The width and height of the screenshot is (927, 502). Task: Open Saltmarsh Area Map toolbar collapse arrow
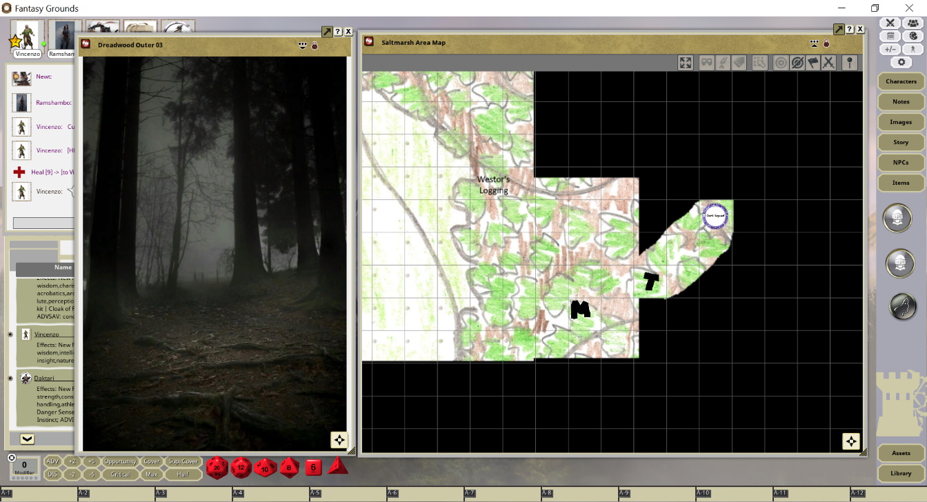click(814, 43)
